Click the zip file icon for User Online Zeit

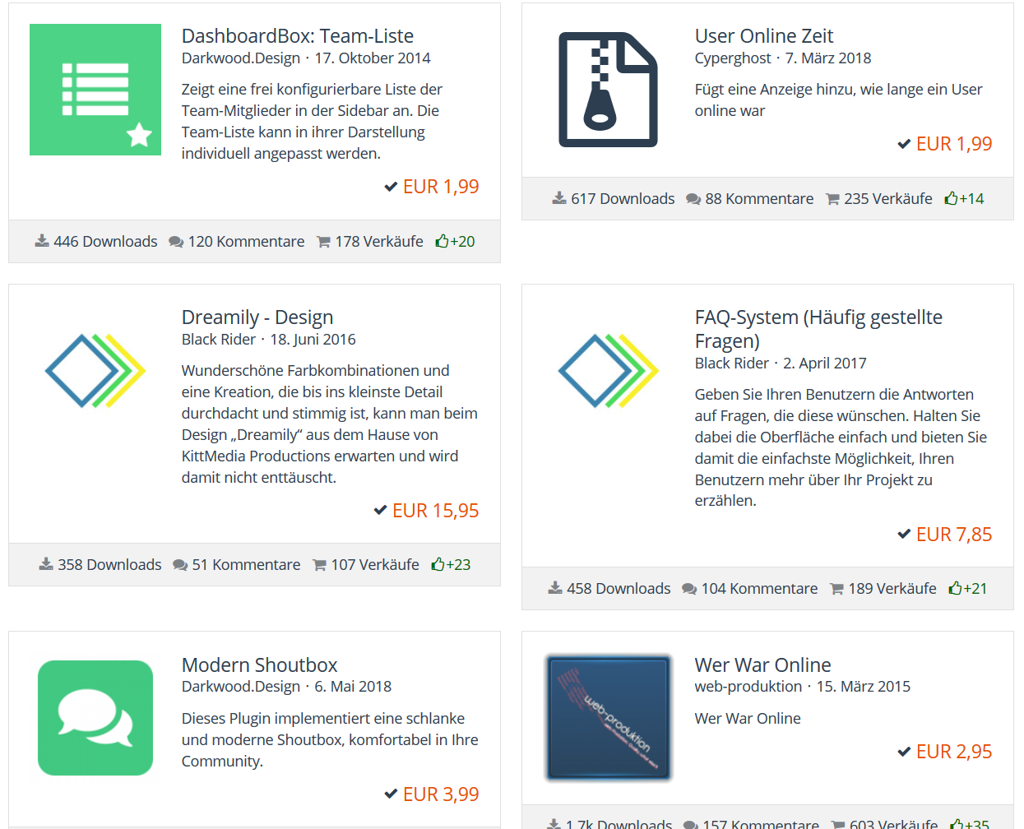(608, 90)
